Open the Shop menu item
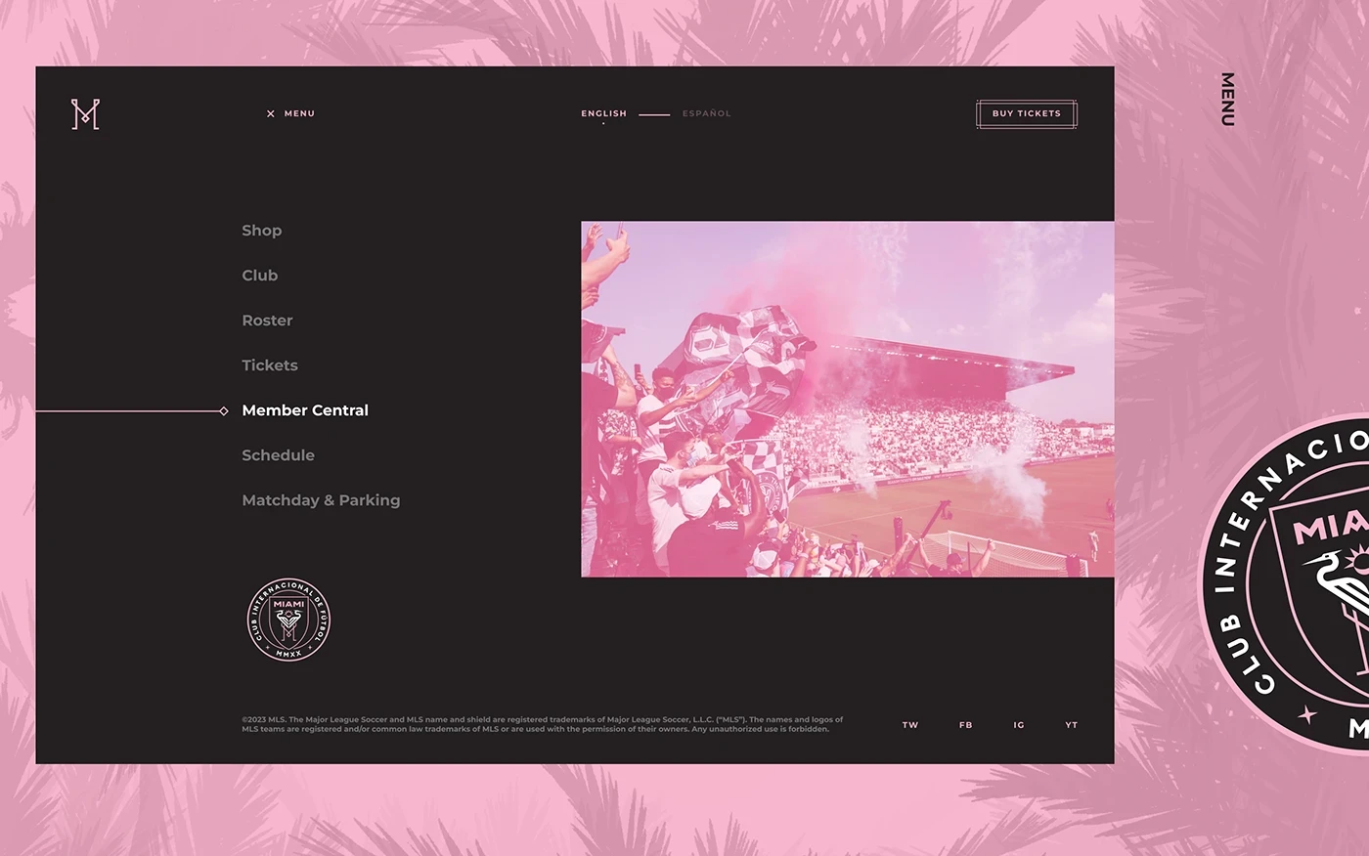This screenshot has height=856, width=1369. coord(262,231)
